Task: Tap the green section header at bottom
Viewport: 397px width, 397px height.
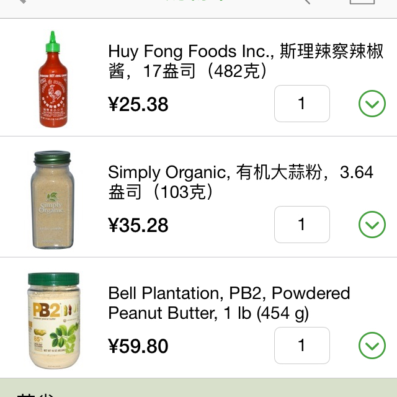Action: pyautogui.click(x=198, y=388)
